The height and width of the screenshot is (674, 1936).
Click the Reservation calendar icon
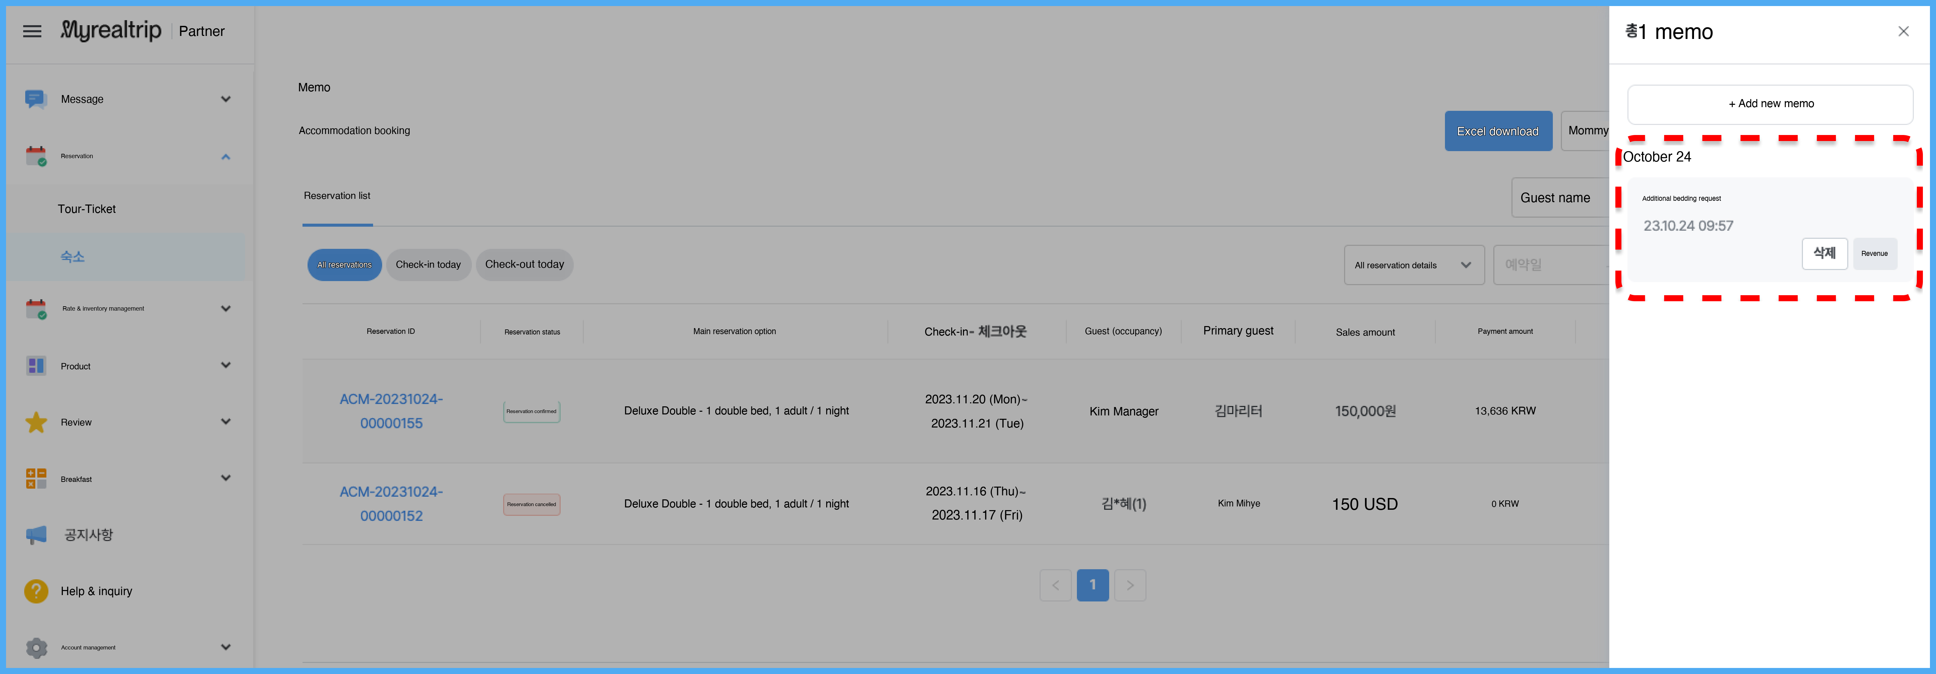coord(35,156)
